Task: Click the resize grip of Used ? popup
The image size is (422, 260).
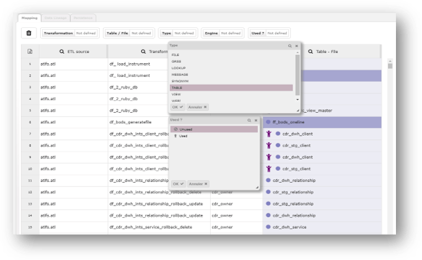Action: 257,188
